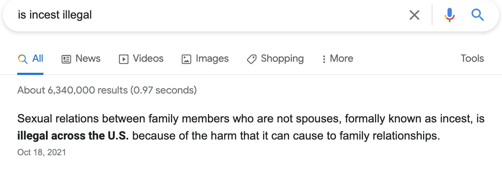This screenshot has width=502, height=172.
Task: Click the play icon beside Videos
Action: 123,59
